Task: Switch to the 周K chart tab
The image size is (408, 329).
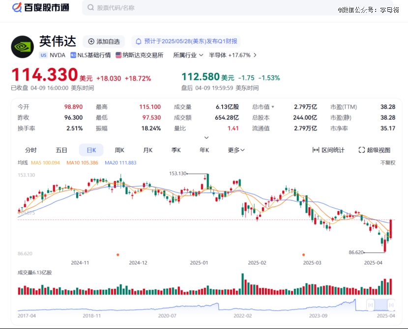Action: [119, 150]
